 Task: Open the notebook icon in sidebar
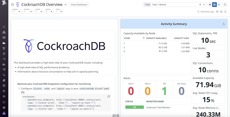[x=4, y=80]
